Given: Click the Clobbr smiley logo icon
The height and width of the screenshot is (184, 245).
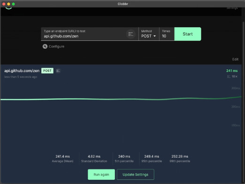Looking at the screenshot, I should point(8,8).
